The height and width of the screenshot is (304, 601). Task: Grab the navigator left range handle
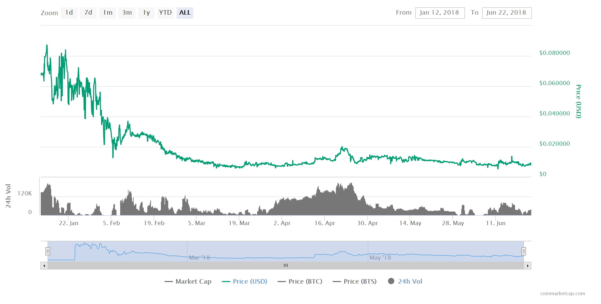[48, 251]
